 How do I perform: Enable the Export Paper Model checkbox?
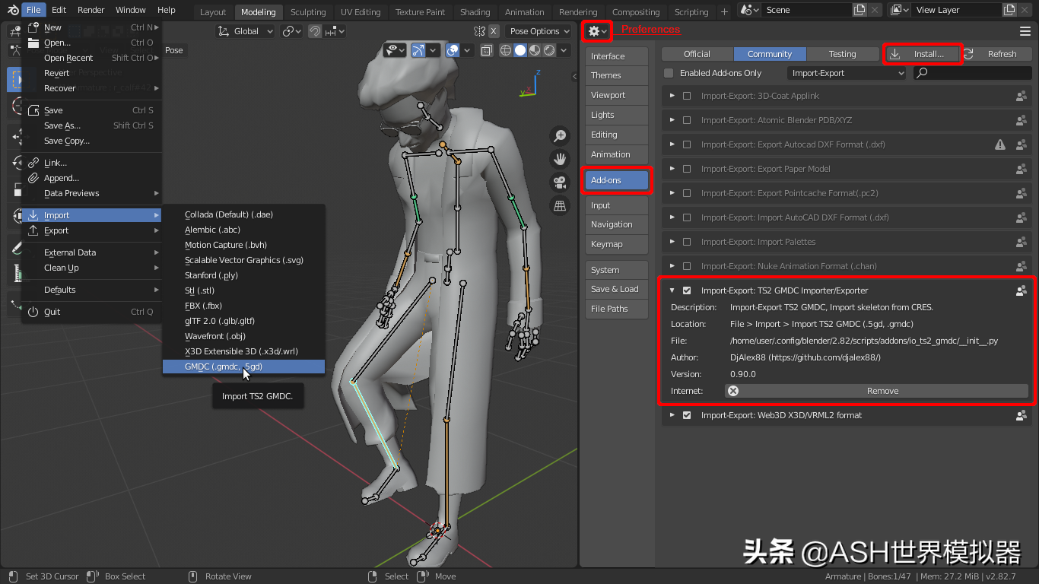(687, 169)
